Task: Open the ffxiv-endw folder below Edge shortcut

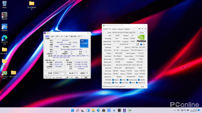Action: (4, 51)
